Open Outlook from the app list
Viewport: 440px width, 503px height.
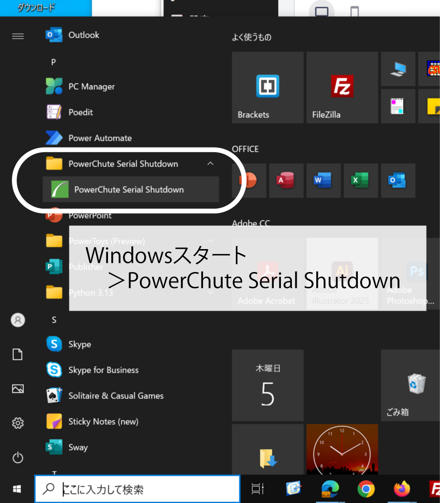click(x=130, y=35)
